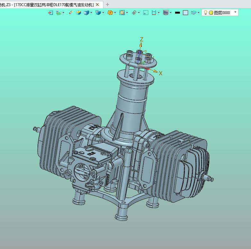Open the 图层0000 layer combo box

coord(220,12)
